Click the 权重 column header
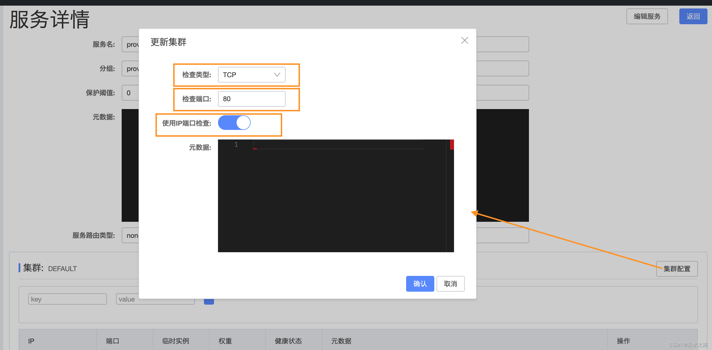Screen dimensions: 712x350 225,341
